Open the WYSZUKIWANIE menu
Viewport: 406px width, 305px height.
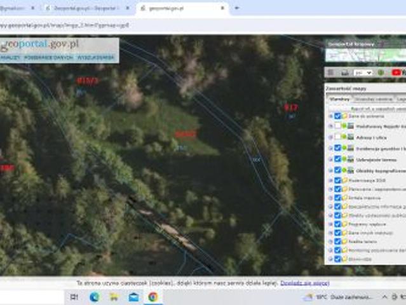pos(96,57)
